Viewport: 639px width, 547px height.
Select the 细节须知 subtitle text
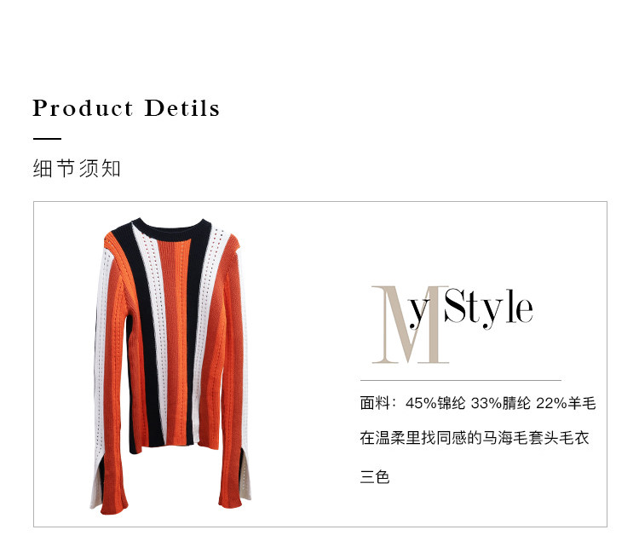click(77, 169)
